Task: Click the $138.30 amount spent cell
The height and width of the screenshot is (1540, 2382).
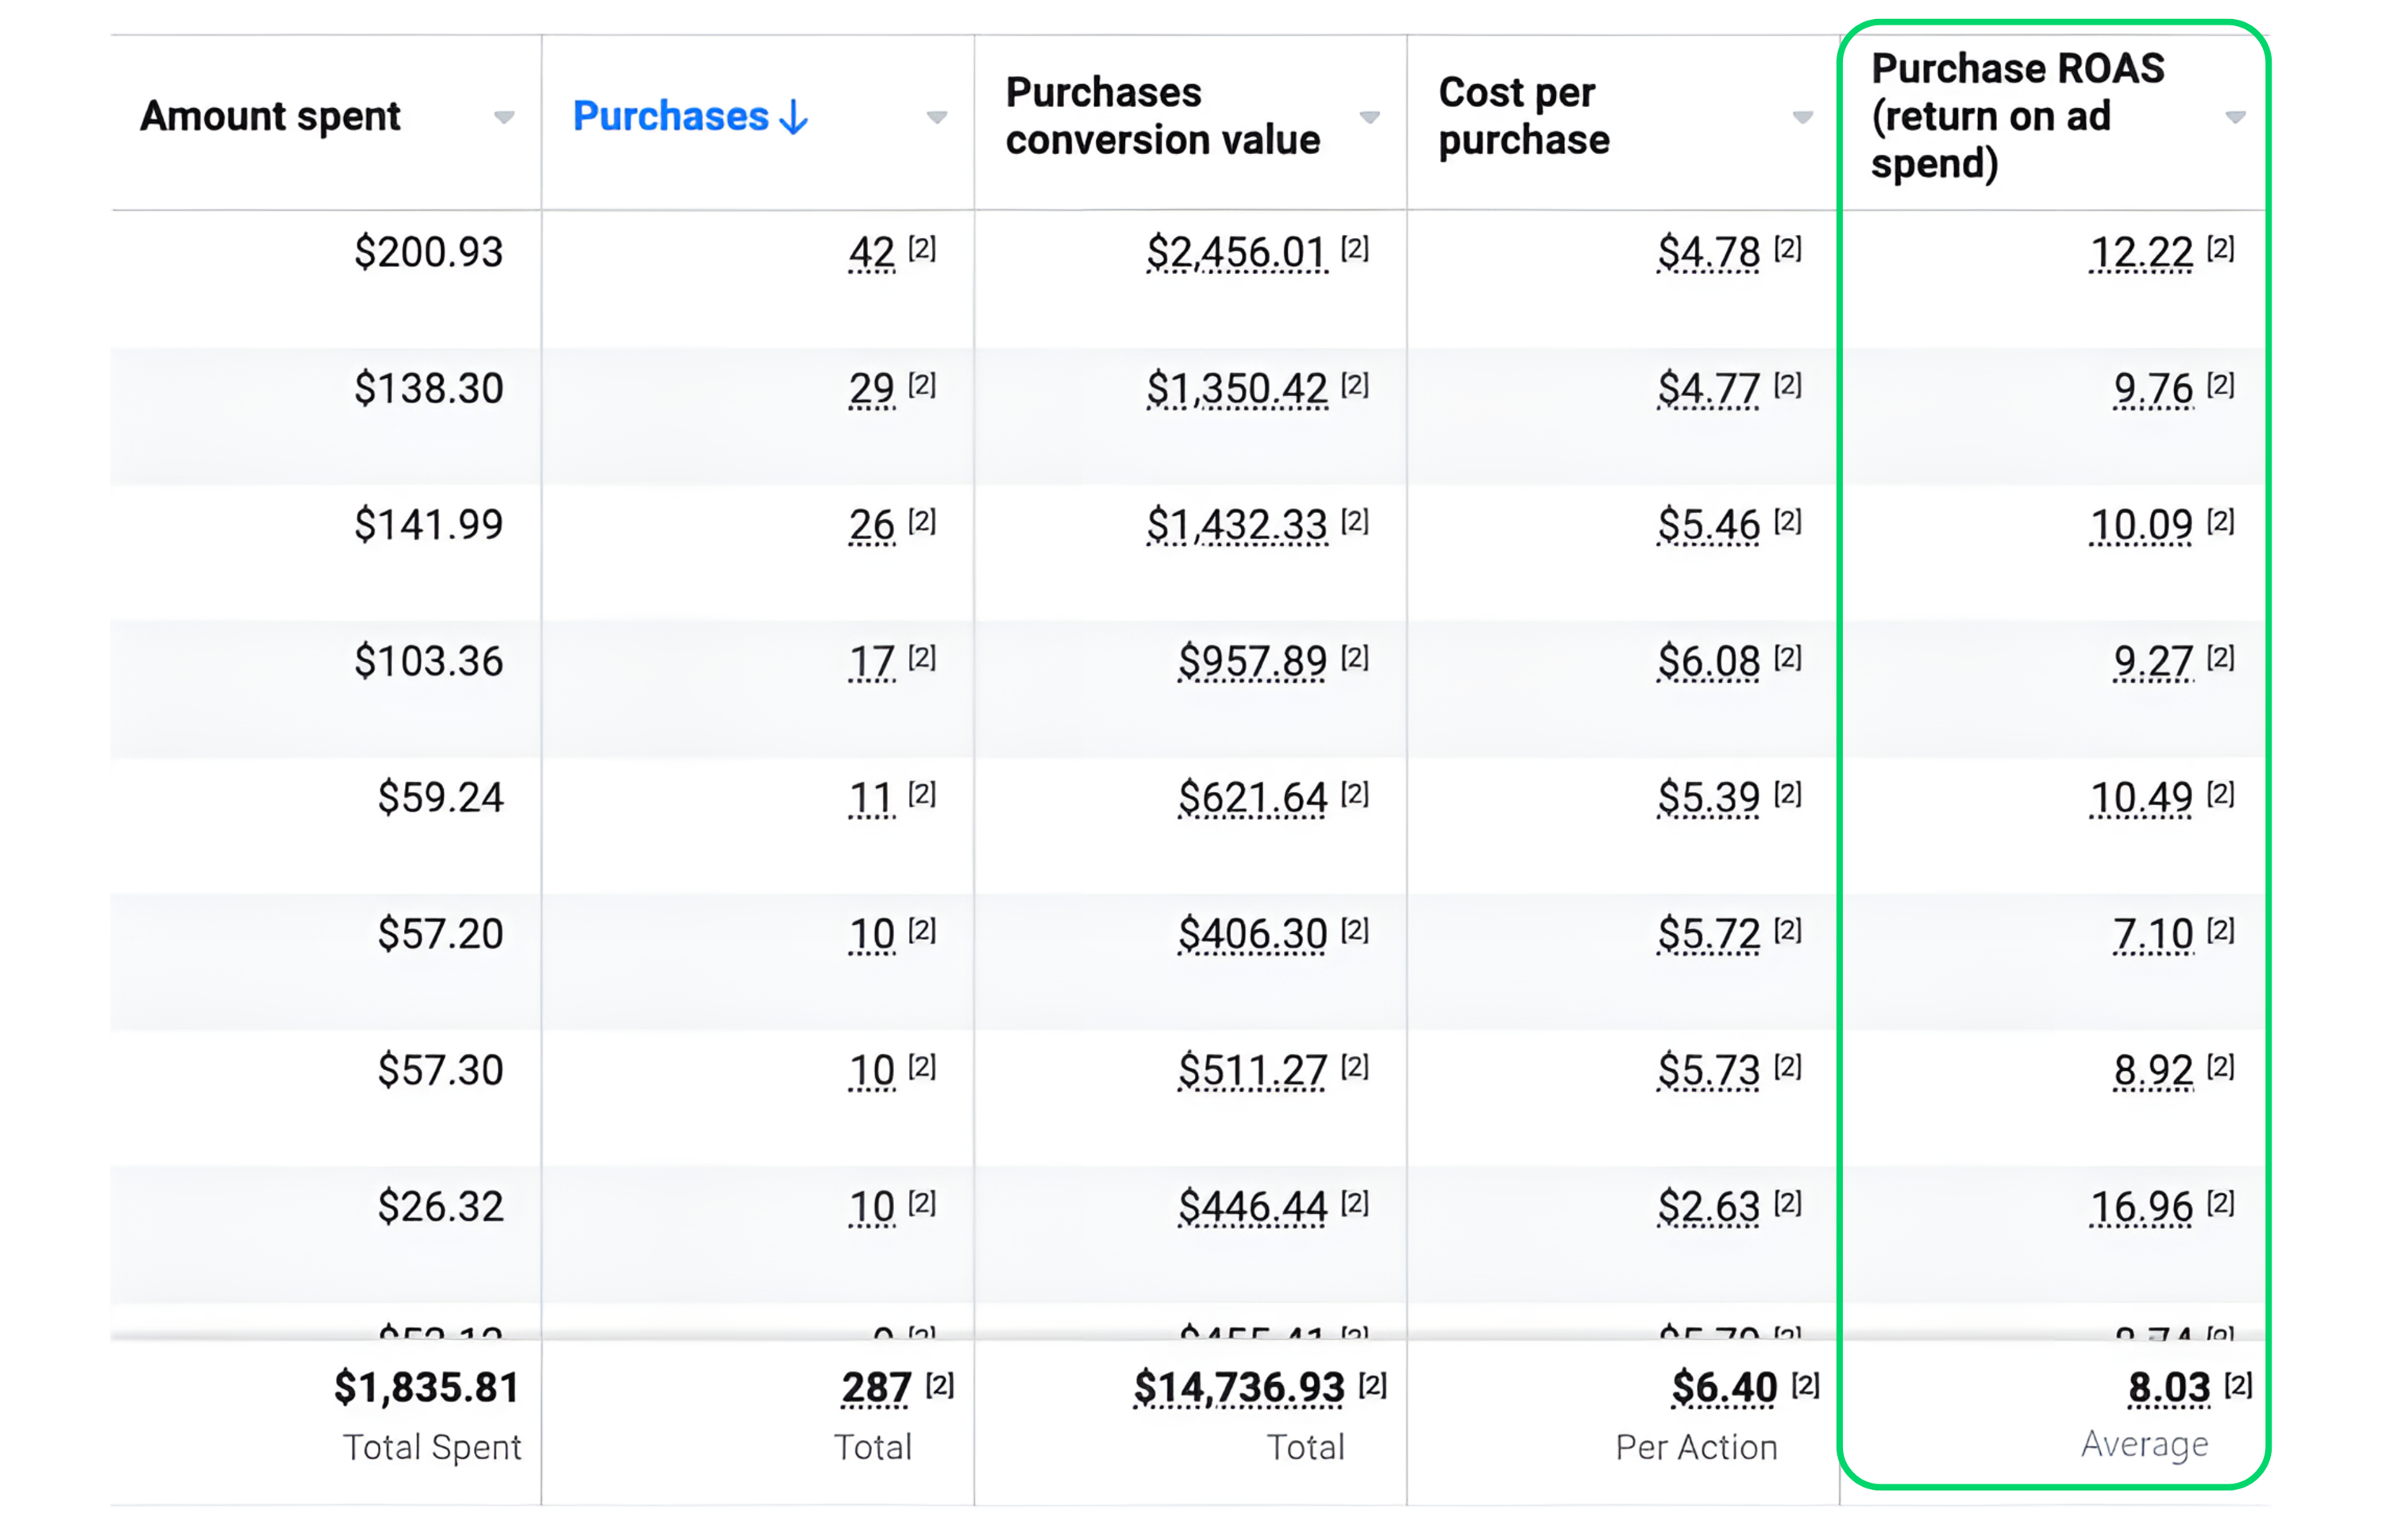Action: coord(429,388)
